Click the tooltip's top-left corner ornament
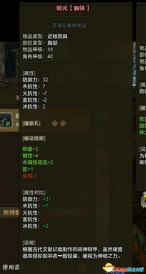Screen dimensions: 146x274 coord(21,3)
